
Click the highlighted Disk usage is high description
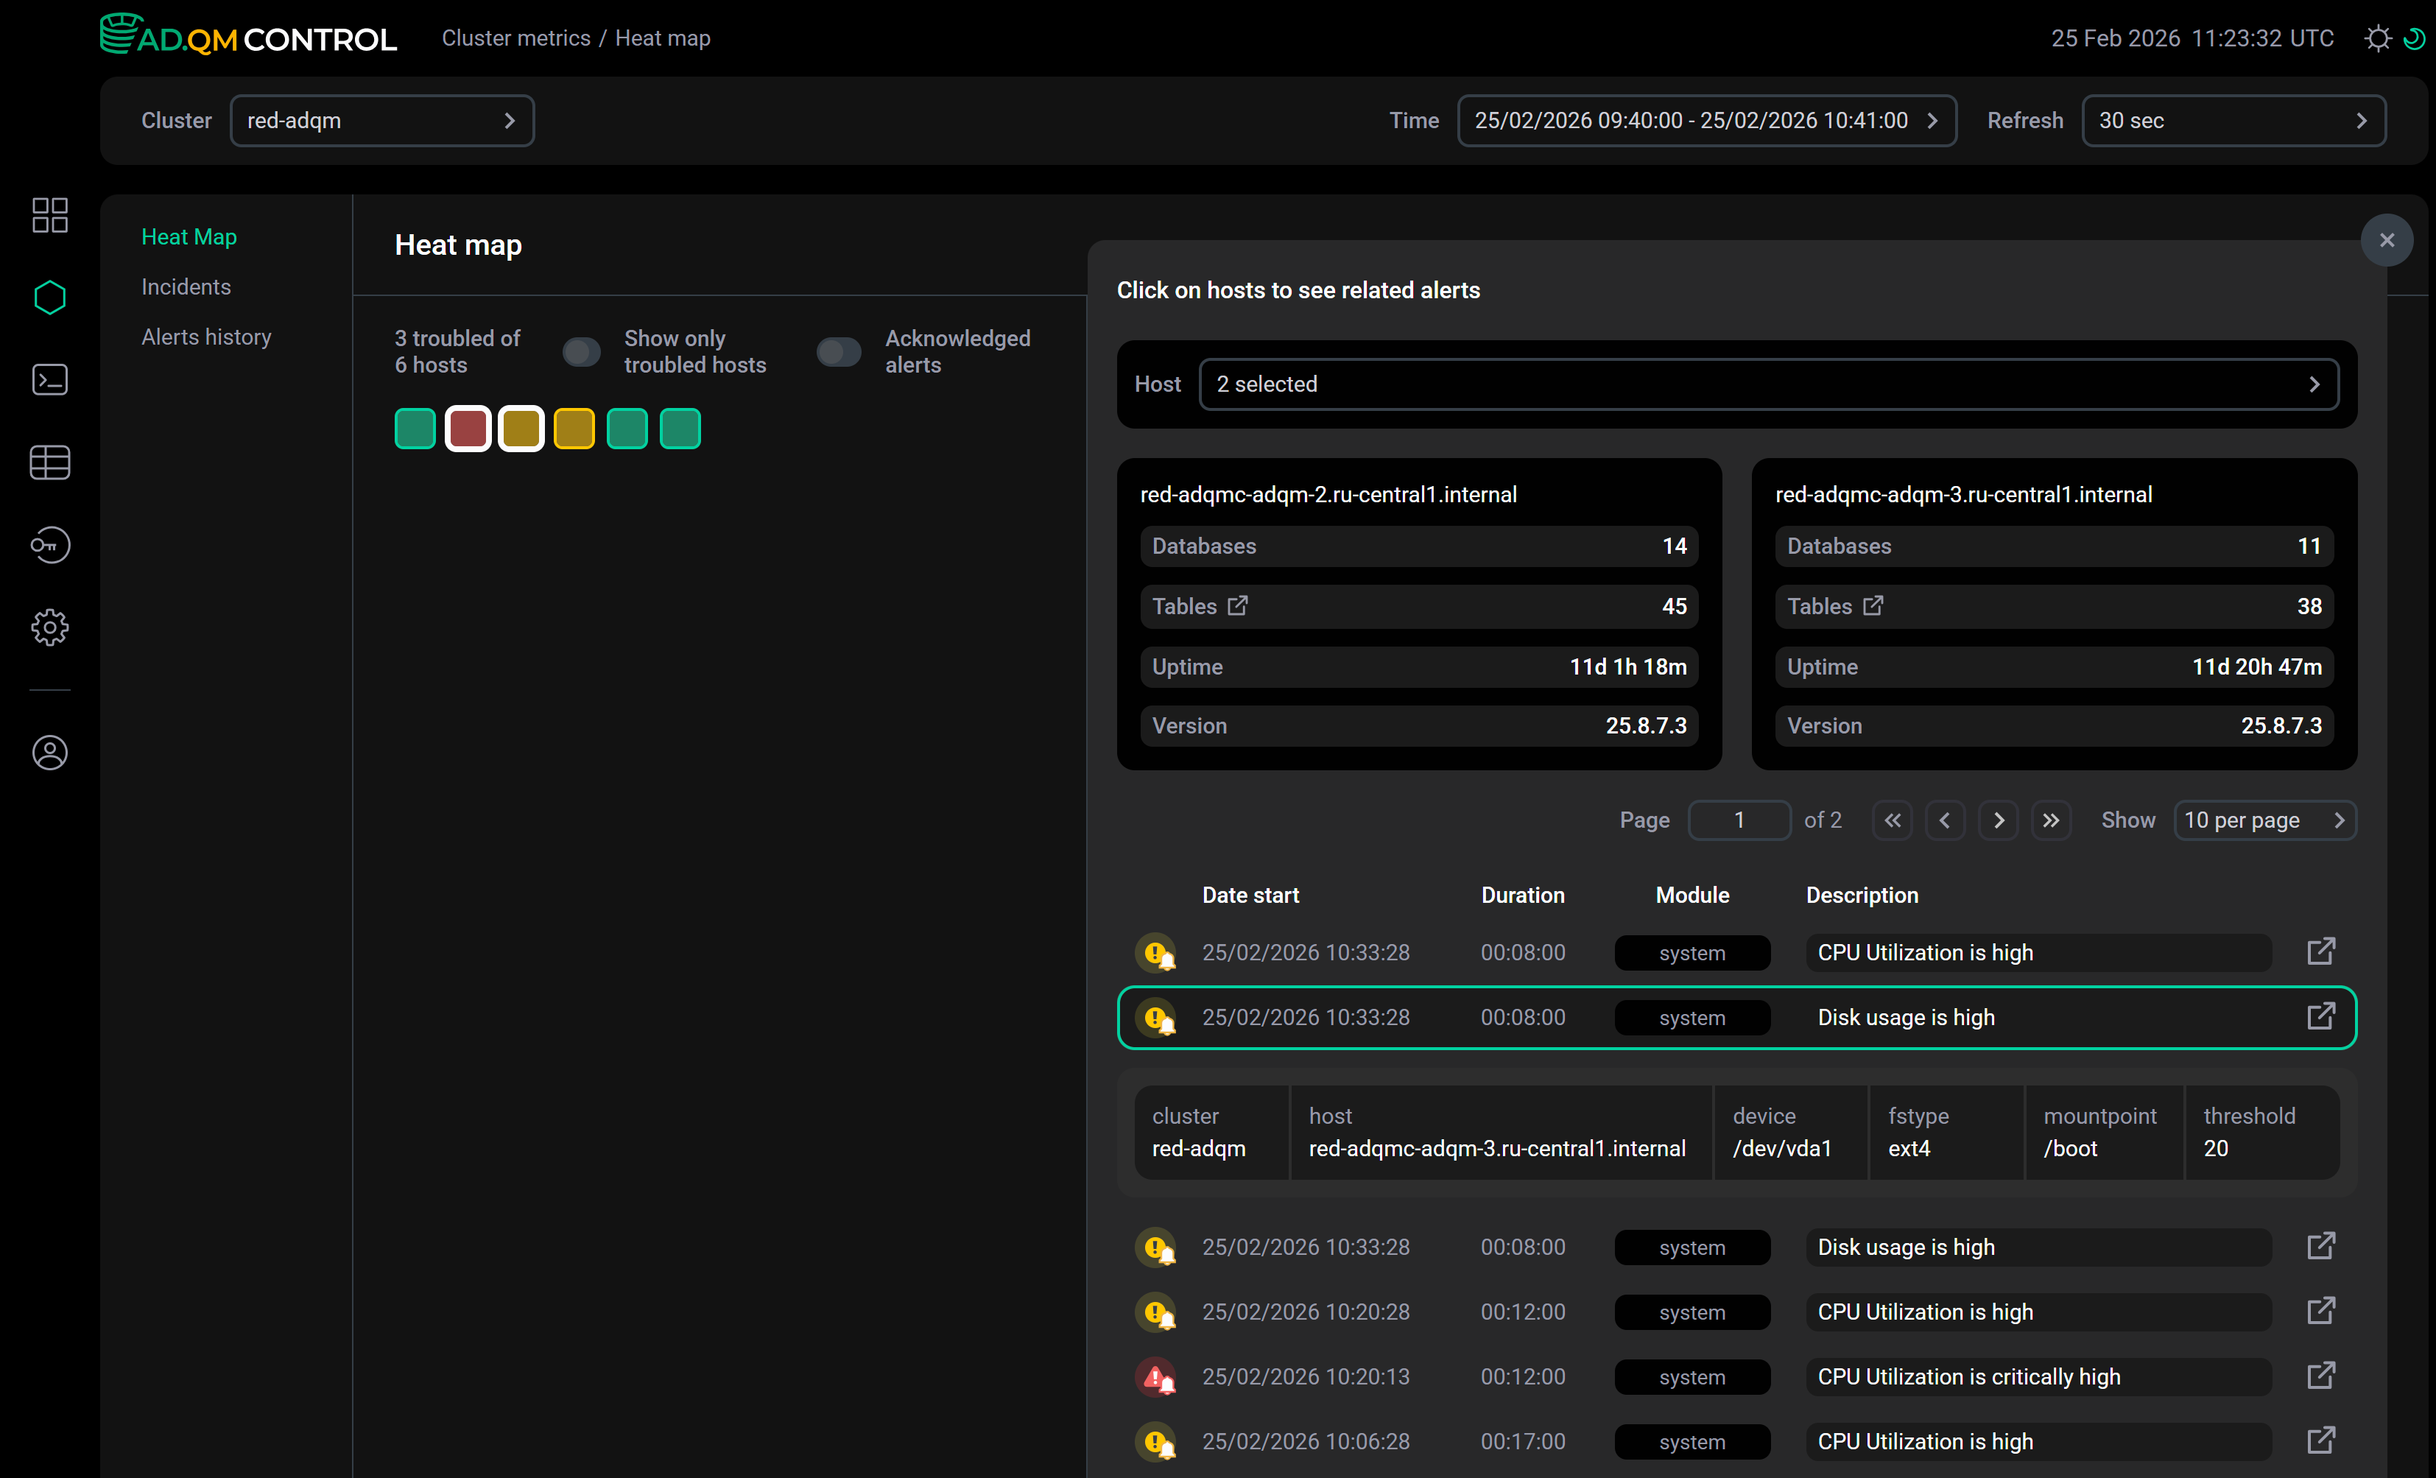point(1906,1017)
